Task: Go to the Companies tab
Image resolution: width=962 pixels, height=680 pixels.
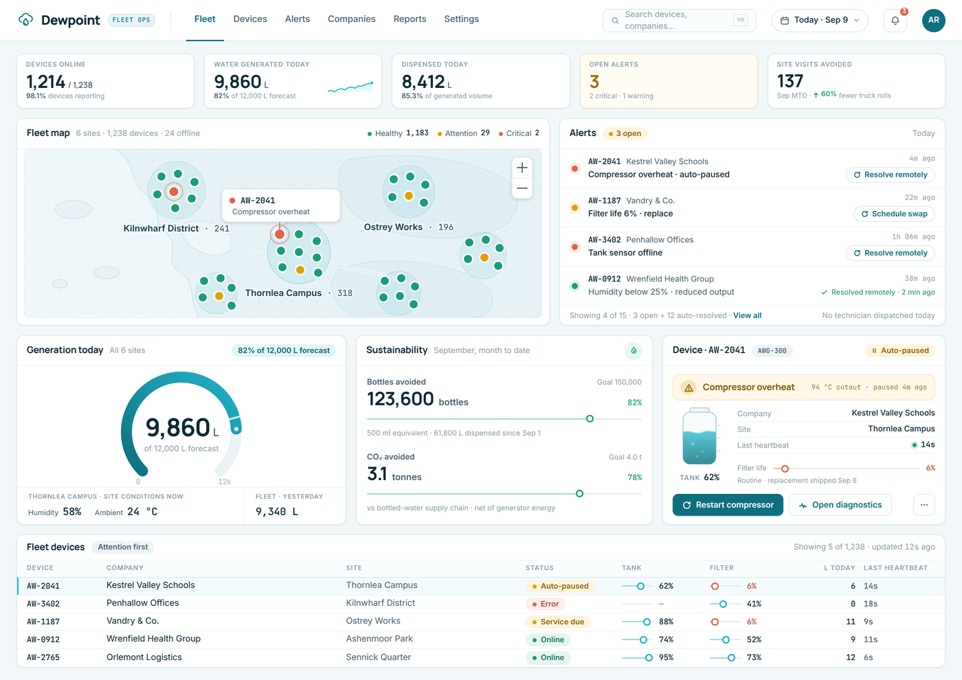Action: (x=352, y=19)
